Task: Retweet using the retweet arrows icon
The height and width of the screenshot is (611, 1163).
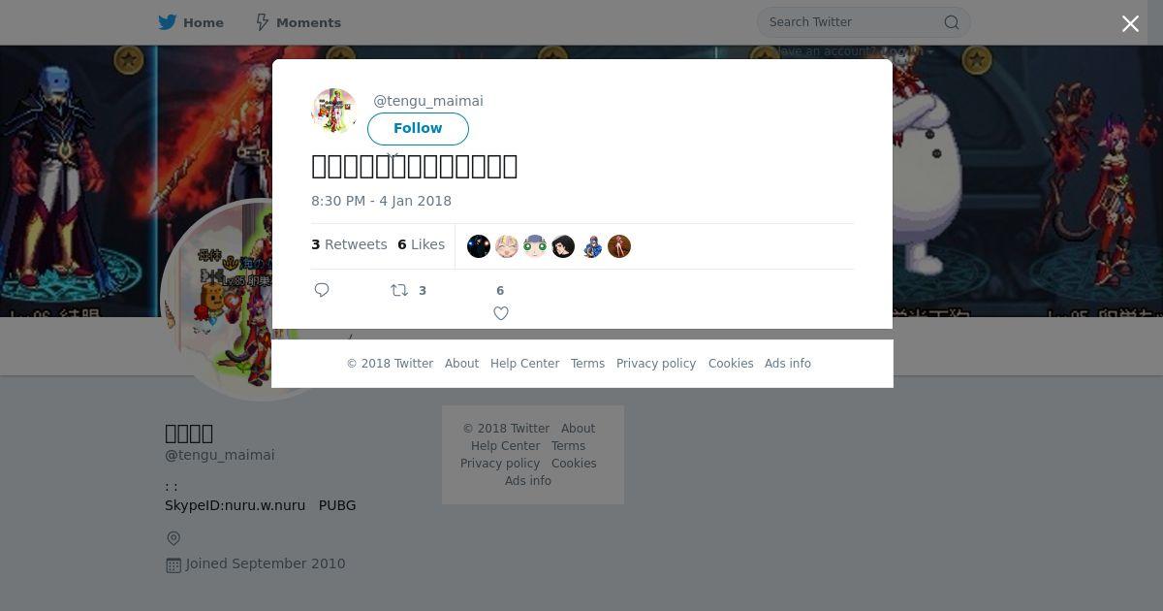Action: pos(399,290)
